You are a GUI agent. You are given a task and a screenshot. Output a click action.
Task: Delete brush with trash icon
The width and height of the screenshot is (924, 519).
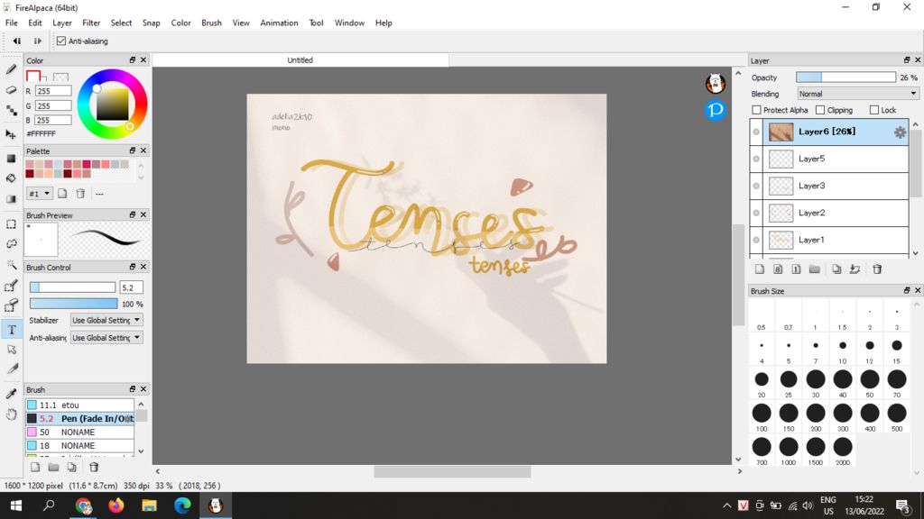(x=94, y=468)
